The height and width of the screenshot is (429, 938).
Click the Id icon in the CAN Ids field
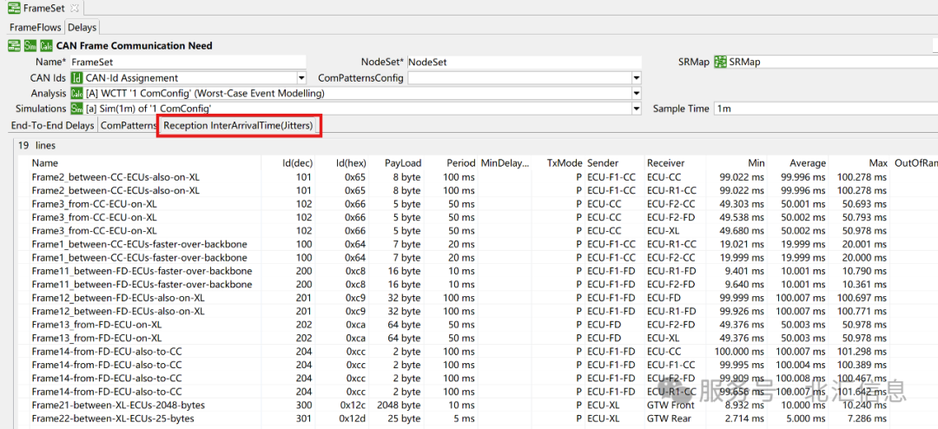pyautogui.click(x=76, y=78)
